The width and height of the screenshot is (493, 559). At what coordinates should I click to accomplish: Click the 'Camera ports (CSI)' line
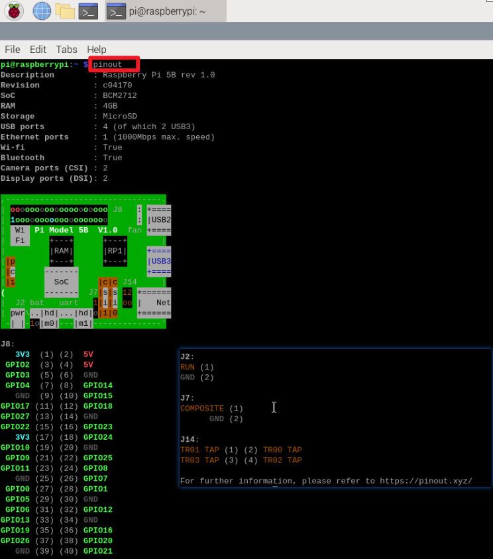(x=54, y=168)
